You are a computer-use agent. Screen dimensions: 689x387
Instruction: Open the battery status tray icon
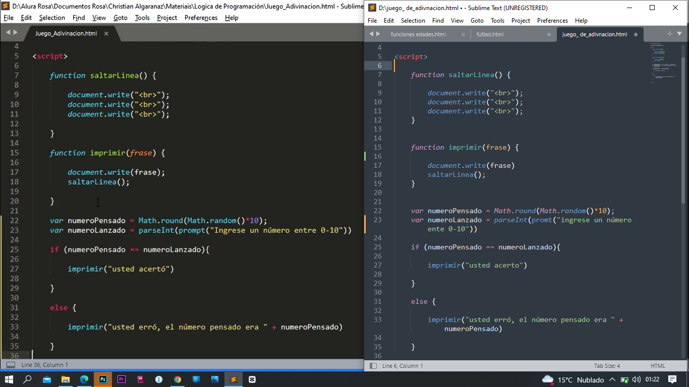(x=624, y=379)
